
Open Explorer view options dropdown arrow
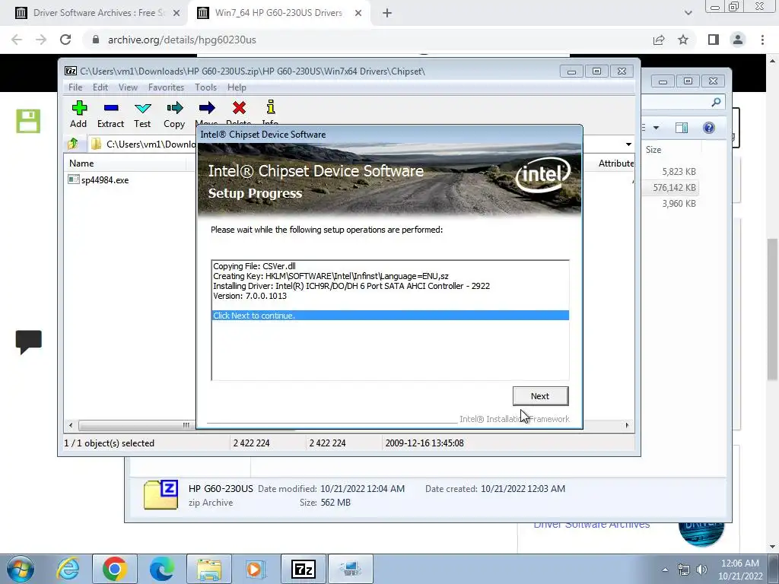(x=656, y=128)
